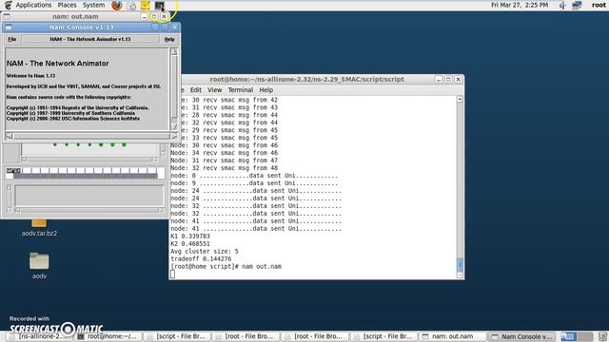Screen dimensions: 609x342
Task: Click the 'K2 0.468551' terminal line
Action: [190, 244]
